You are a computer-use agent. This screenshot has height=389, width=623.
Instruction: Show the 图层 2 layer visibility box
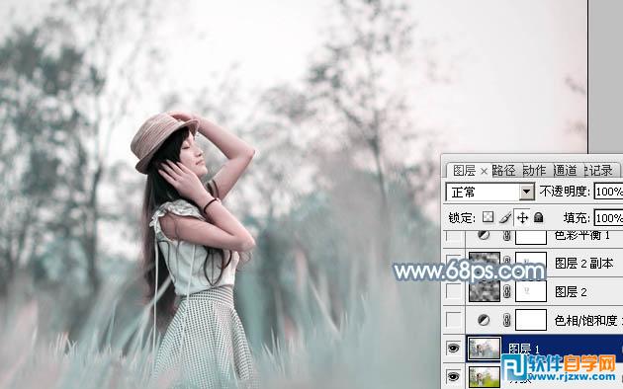click(453, 292)
